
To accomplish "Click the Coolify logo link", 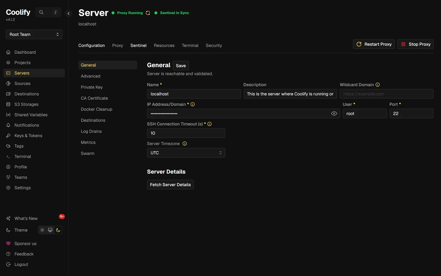I will point(18,12).
